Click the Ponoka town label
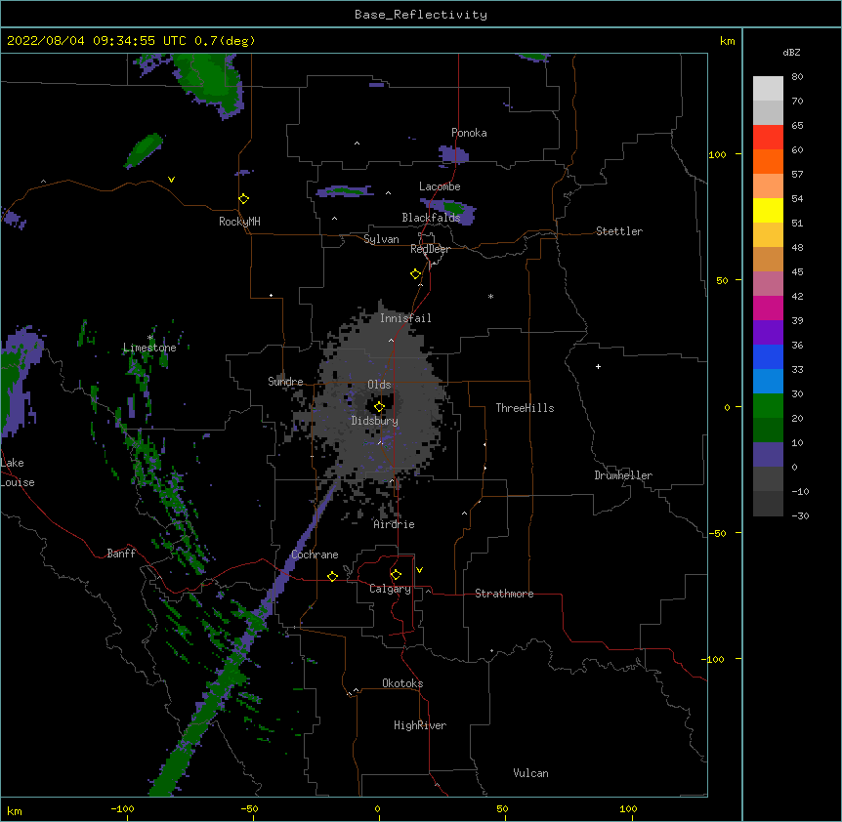The width and height of the screenshot is (842, 822). point(469,133)
